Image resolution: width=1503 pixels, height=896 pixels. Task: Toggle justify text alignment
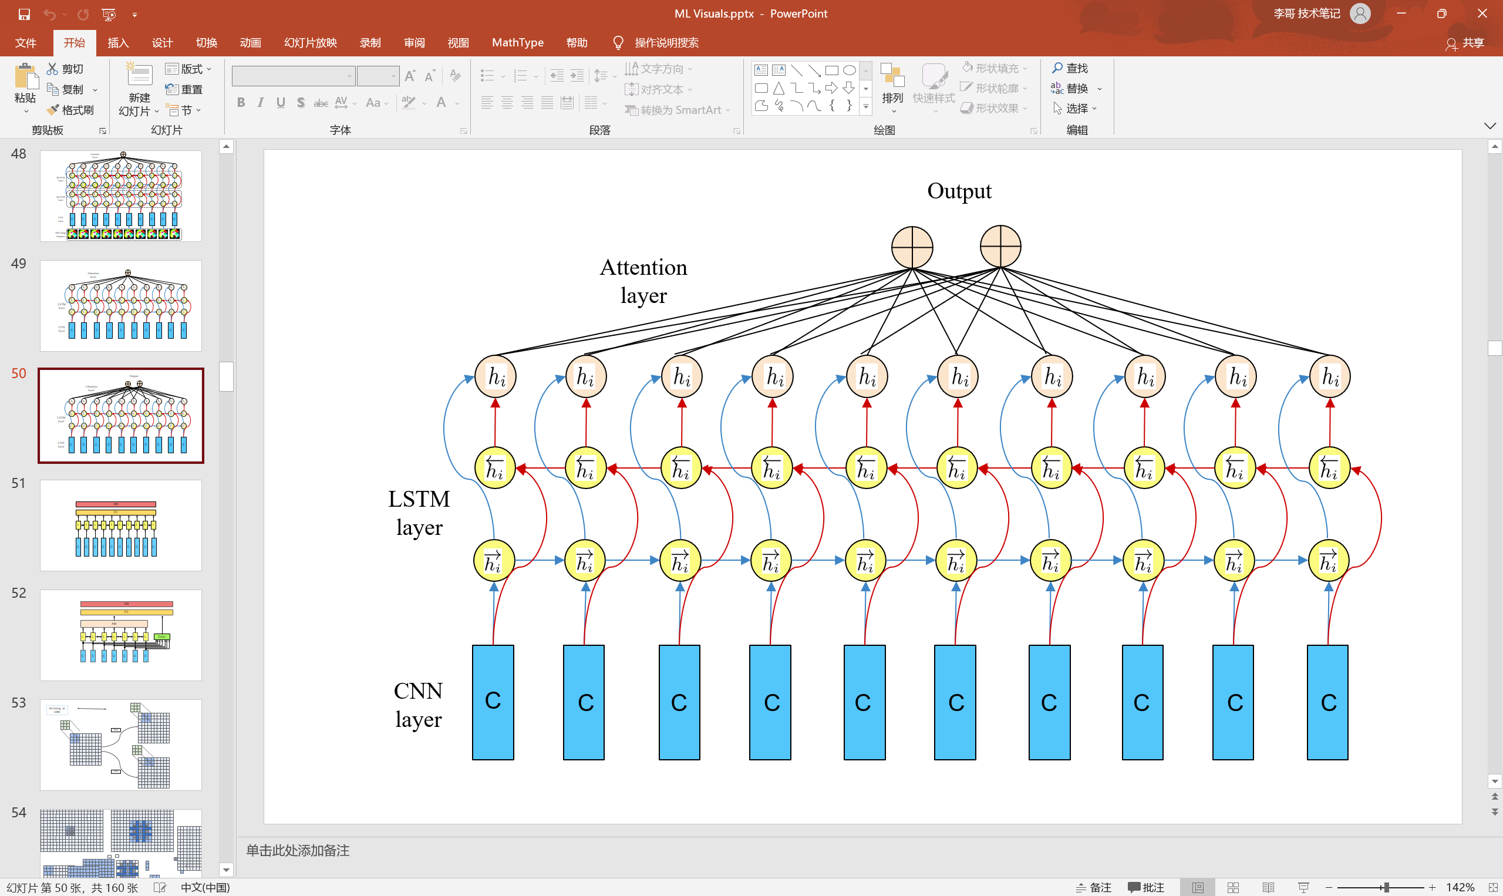(547, 103)
